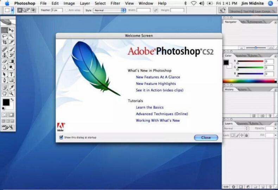Click the add layer style icon
Image resolution: width=278 pixels, height=190 pixels.
pyautogui.click(x=234, y=187)
